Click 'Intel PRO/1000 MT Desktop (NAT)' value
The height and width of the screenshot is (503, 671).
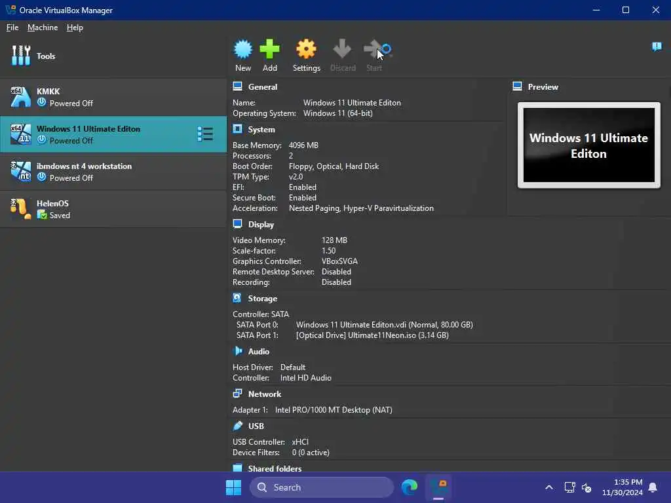[x=334, y=410]
